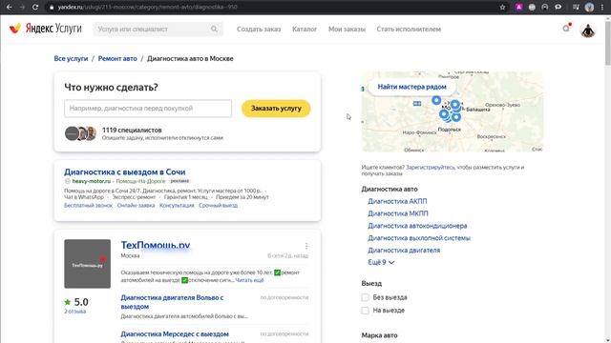Open 'Диагностика Мерседес с выездом' link

pyautogui.click(x=175, y=334)
